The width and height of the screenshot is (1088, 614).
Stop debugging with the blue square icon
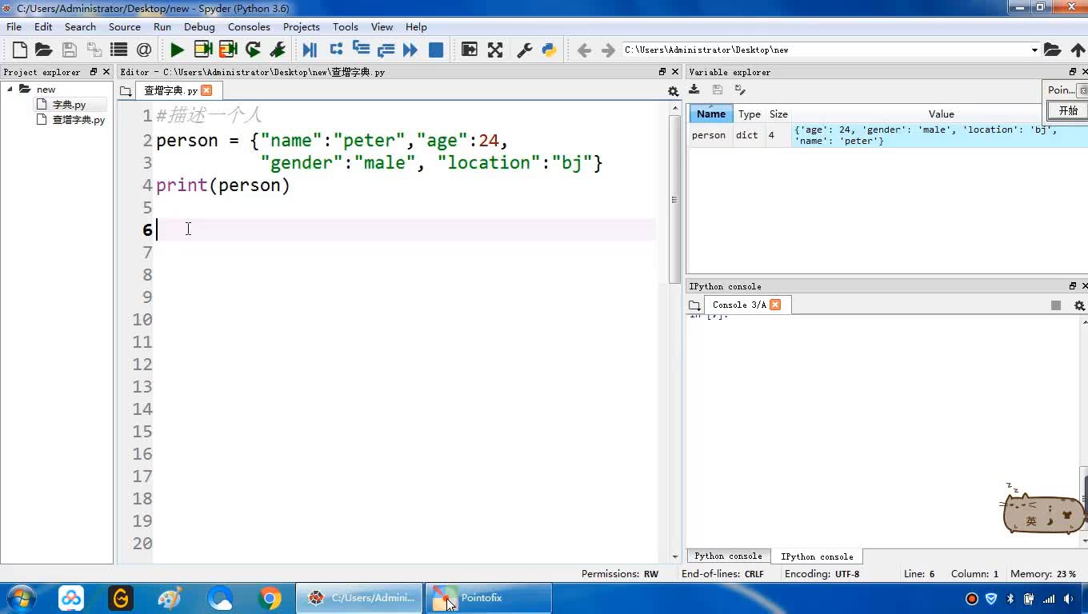point(436,50)
